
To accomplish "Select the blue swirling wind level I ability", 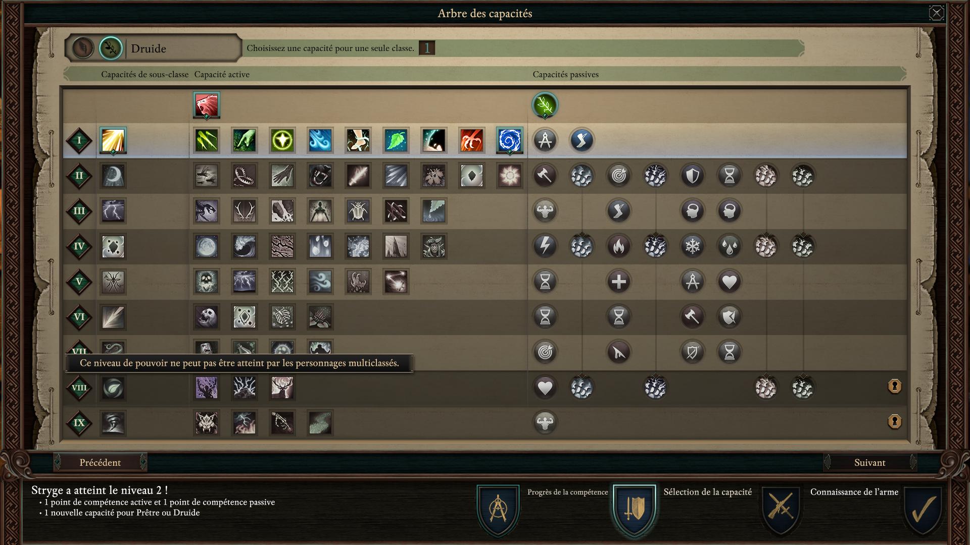I will 320,140.
